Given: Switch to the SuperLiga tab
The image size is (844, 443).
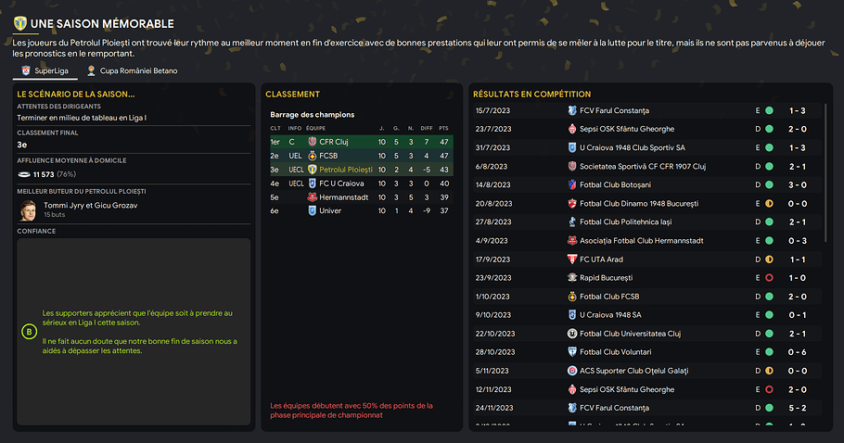Looking at the screenshot, I should [45, 71].
